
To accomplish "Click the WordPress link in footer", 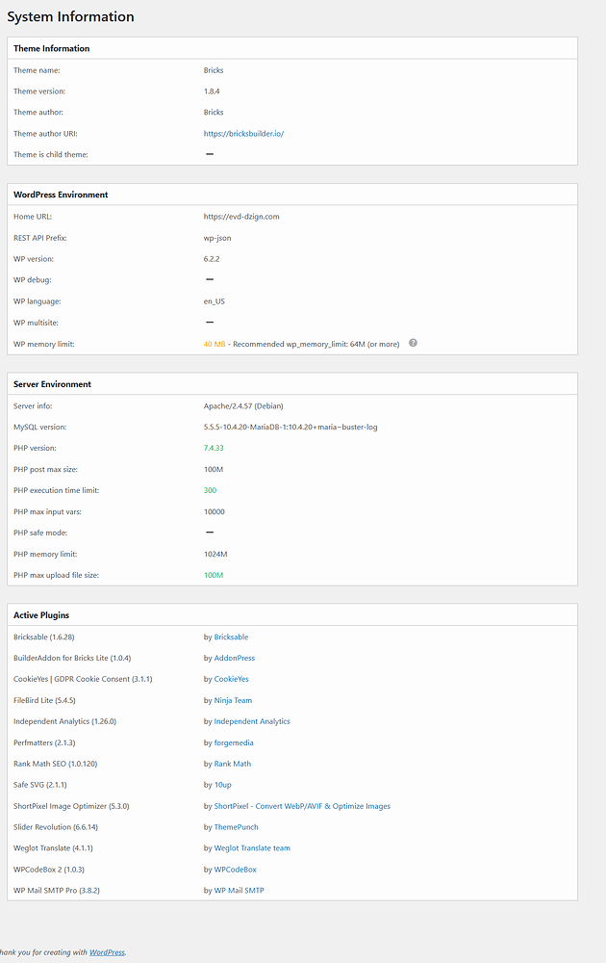I will point(107,952).
